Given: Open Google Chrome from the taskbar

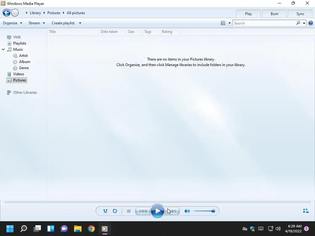Looking at the screenshot, I should (x=91, y=229).
